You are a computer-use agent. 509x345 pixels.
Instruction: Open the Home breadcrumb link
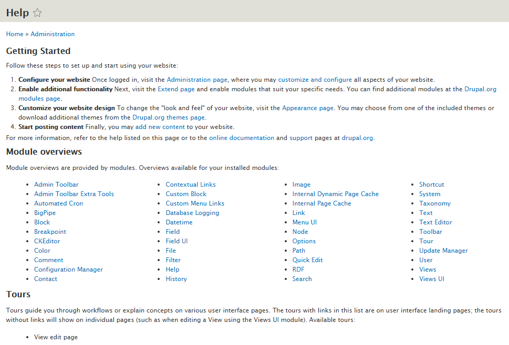tap(15, 34)
